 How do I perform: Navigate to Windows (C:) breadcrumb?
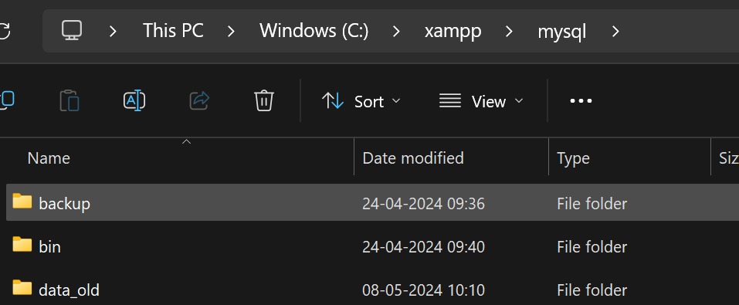(x=314, y=31)
